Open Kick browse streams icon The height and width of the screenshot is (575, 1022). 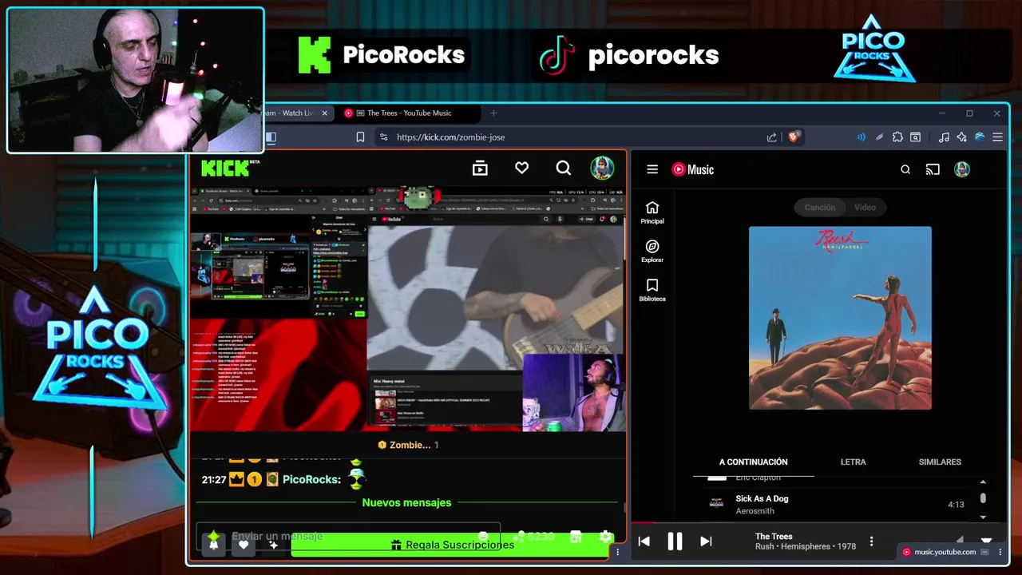[480, 168]
